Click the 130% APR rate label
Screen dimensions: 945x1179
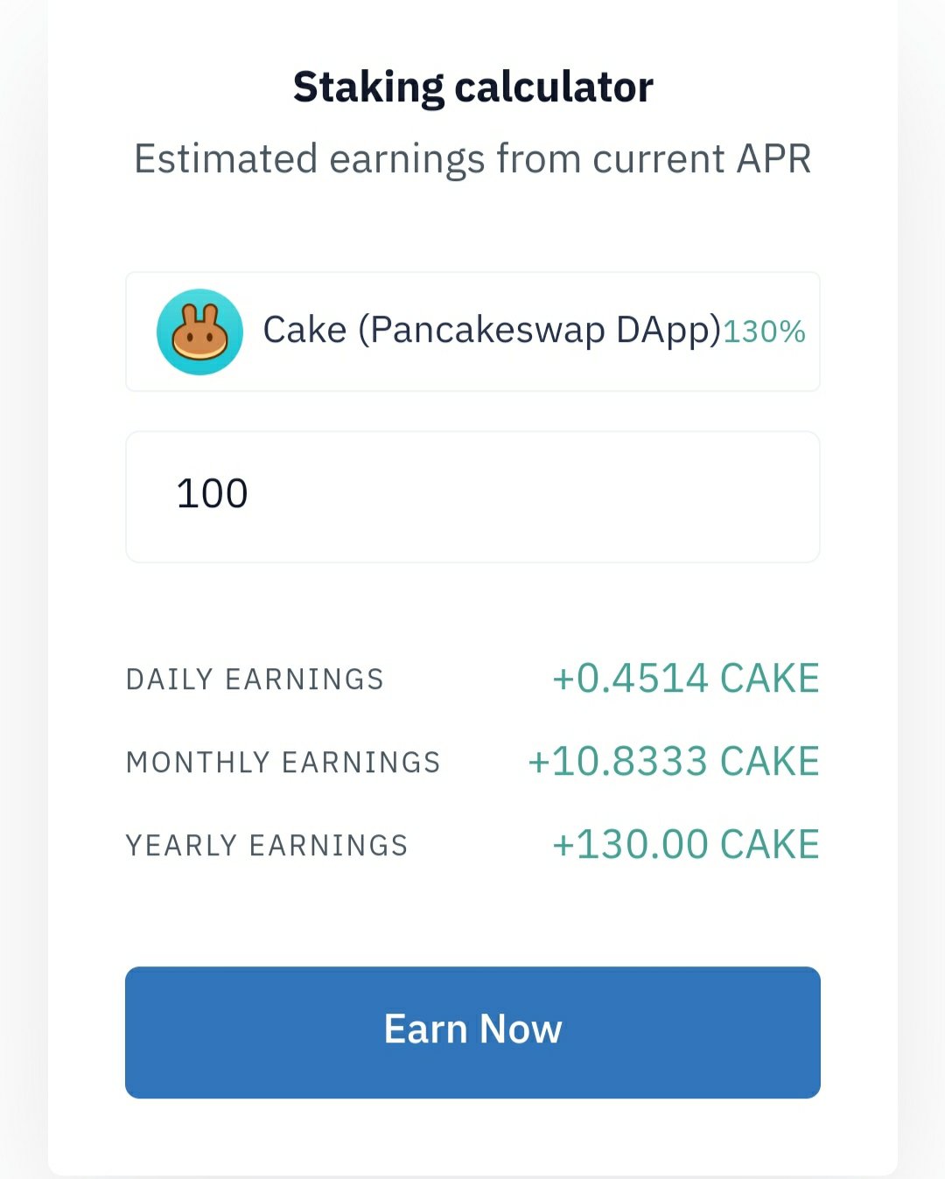(764, 331)
